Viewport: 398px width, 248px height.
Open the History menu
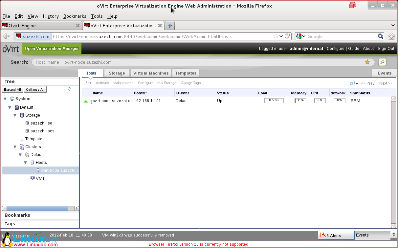pyautogui.click(x=51, y=16)
